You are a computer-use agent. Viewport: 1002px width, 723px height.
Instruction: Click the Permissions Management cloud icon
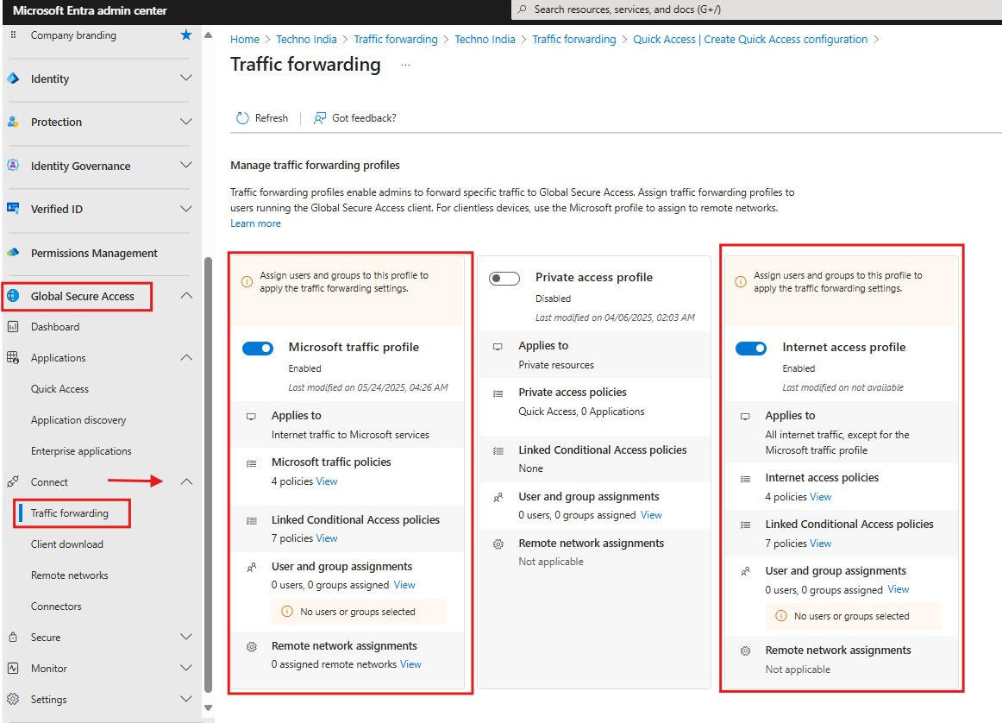13,253
